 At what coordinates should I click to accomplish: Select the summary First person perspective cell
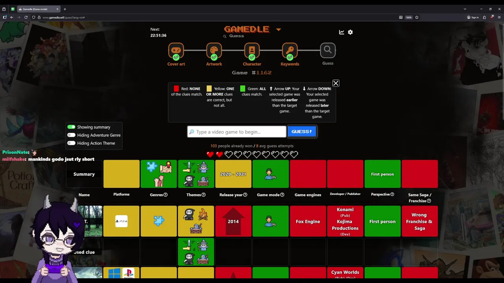point(382,174)
